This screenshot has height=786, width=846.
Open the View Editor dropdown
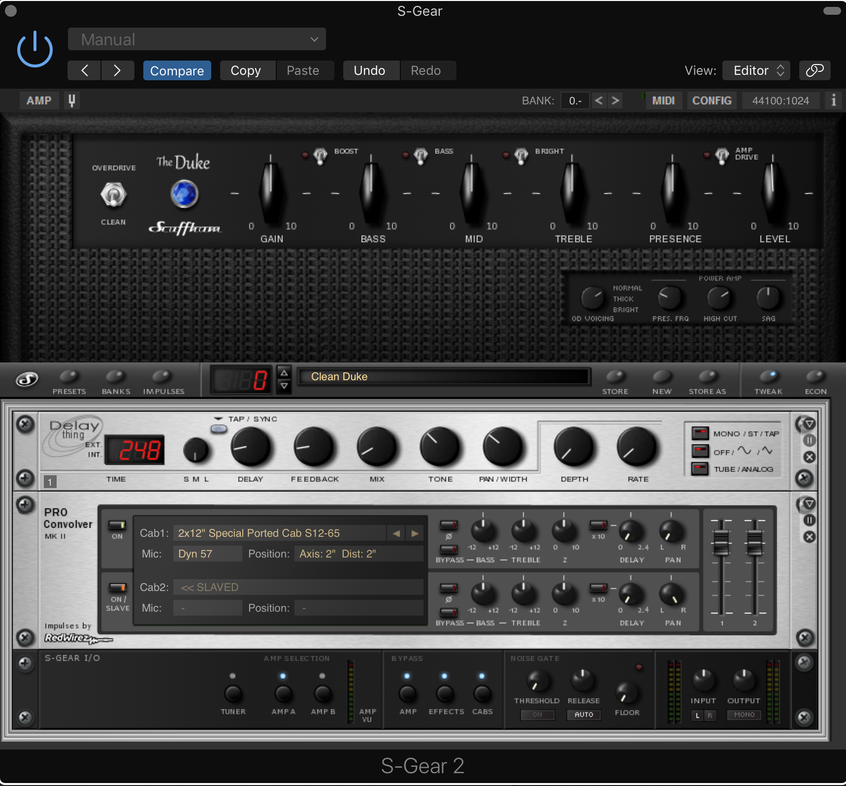pyautogui.click(x=756, y=70)
